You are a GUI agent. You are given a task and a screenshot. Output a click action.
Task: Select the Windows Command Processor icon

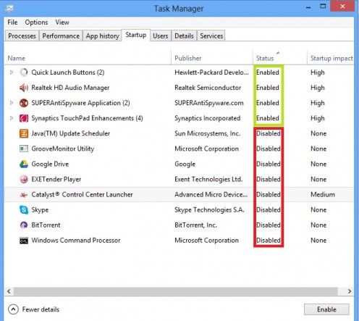[x=24, y=241]
